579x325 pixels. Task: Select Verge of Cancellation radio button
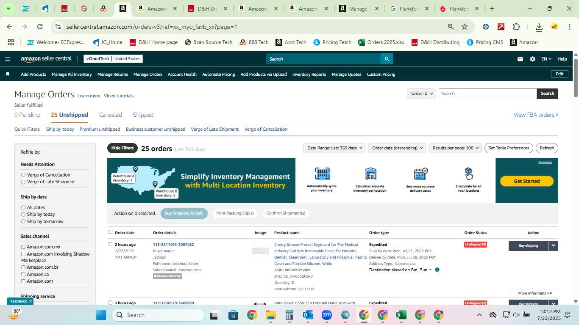(x=23, y=175)
